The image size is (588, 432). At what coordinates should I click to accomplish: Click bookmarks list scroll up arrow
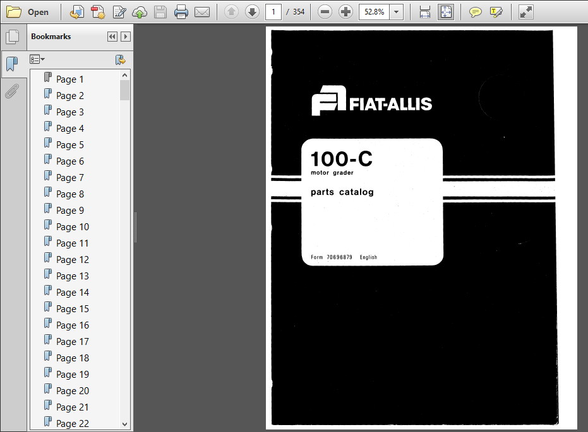(x=125, y=75)
